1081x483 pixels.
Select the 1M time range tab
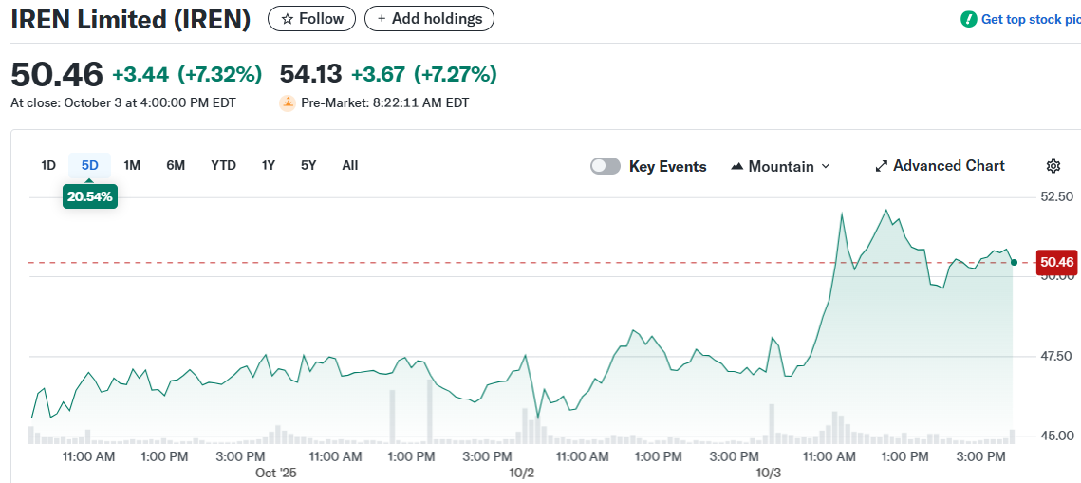(x=132, y=165)
